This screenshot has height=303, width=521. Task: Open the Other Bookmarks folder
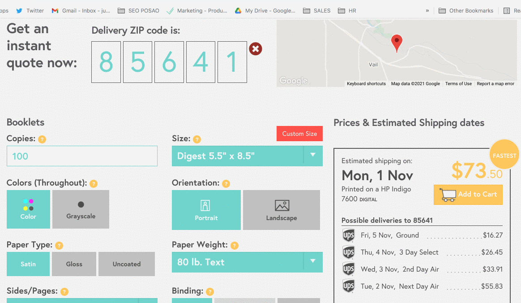point(466,11)
